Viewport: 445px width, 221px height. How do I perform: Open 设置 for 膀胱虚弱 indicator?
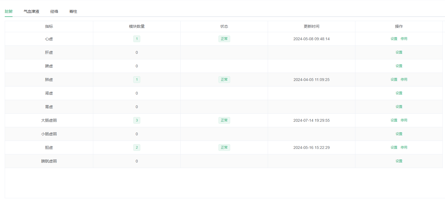[x=399, y=161]
